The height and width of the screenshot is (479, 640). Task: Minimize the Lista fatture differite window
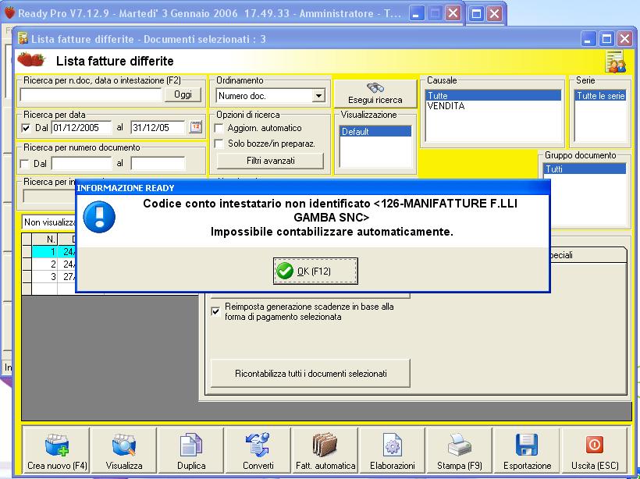click(588, 39)
